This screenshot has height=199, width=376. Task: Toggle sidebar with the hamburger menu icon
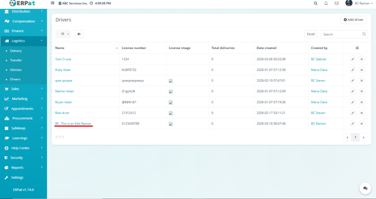53,3
